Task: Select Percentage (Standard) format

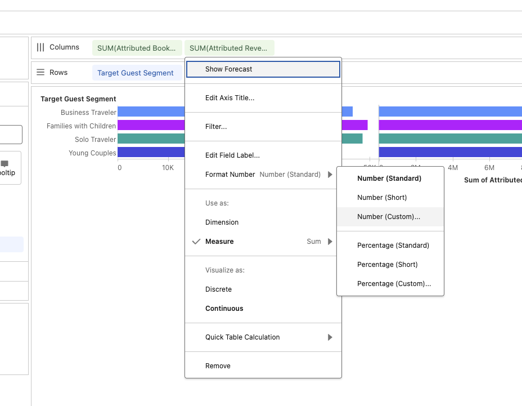Action: coord(393,246)
